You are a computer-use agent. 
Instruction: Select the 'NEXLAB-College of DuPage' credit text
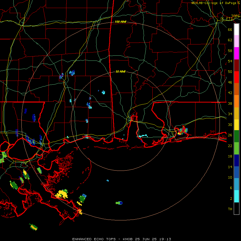coord(214,3)
